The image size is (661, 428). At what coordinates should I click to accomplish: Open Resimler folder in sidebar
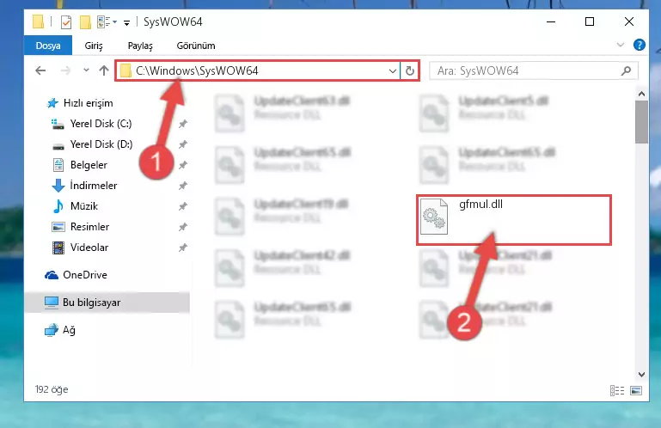pyautogui.click(x=89, y=227)
